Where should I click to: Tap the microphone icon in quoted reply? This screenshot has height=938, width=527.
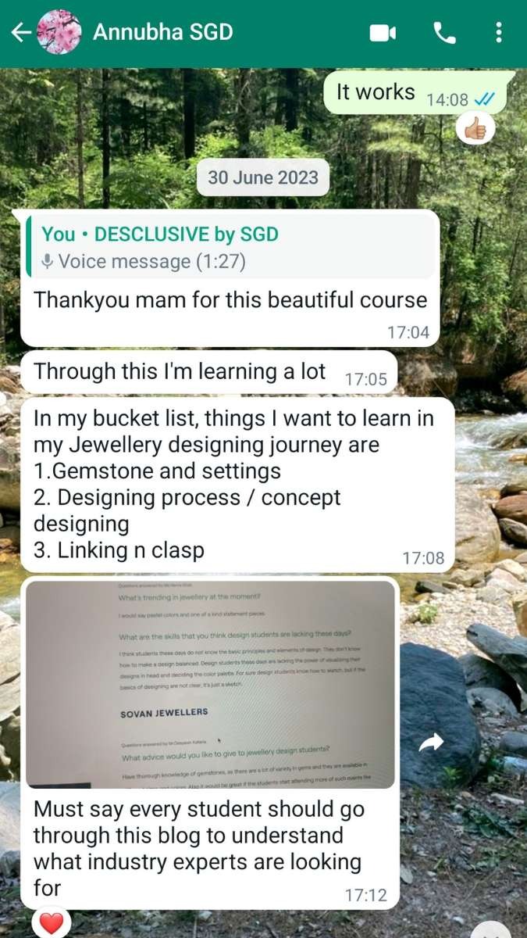(48, 262)
